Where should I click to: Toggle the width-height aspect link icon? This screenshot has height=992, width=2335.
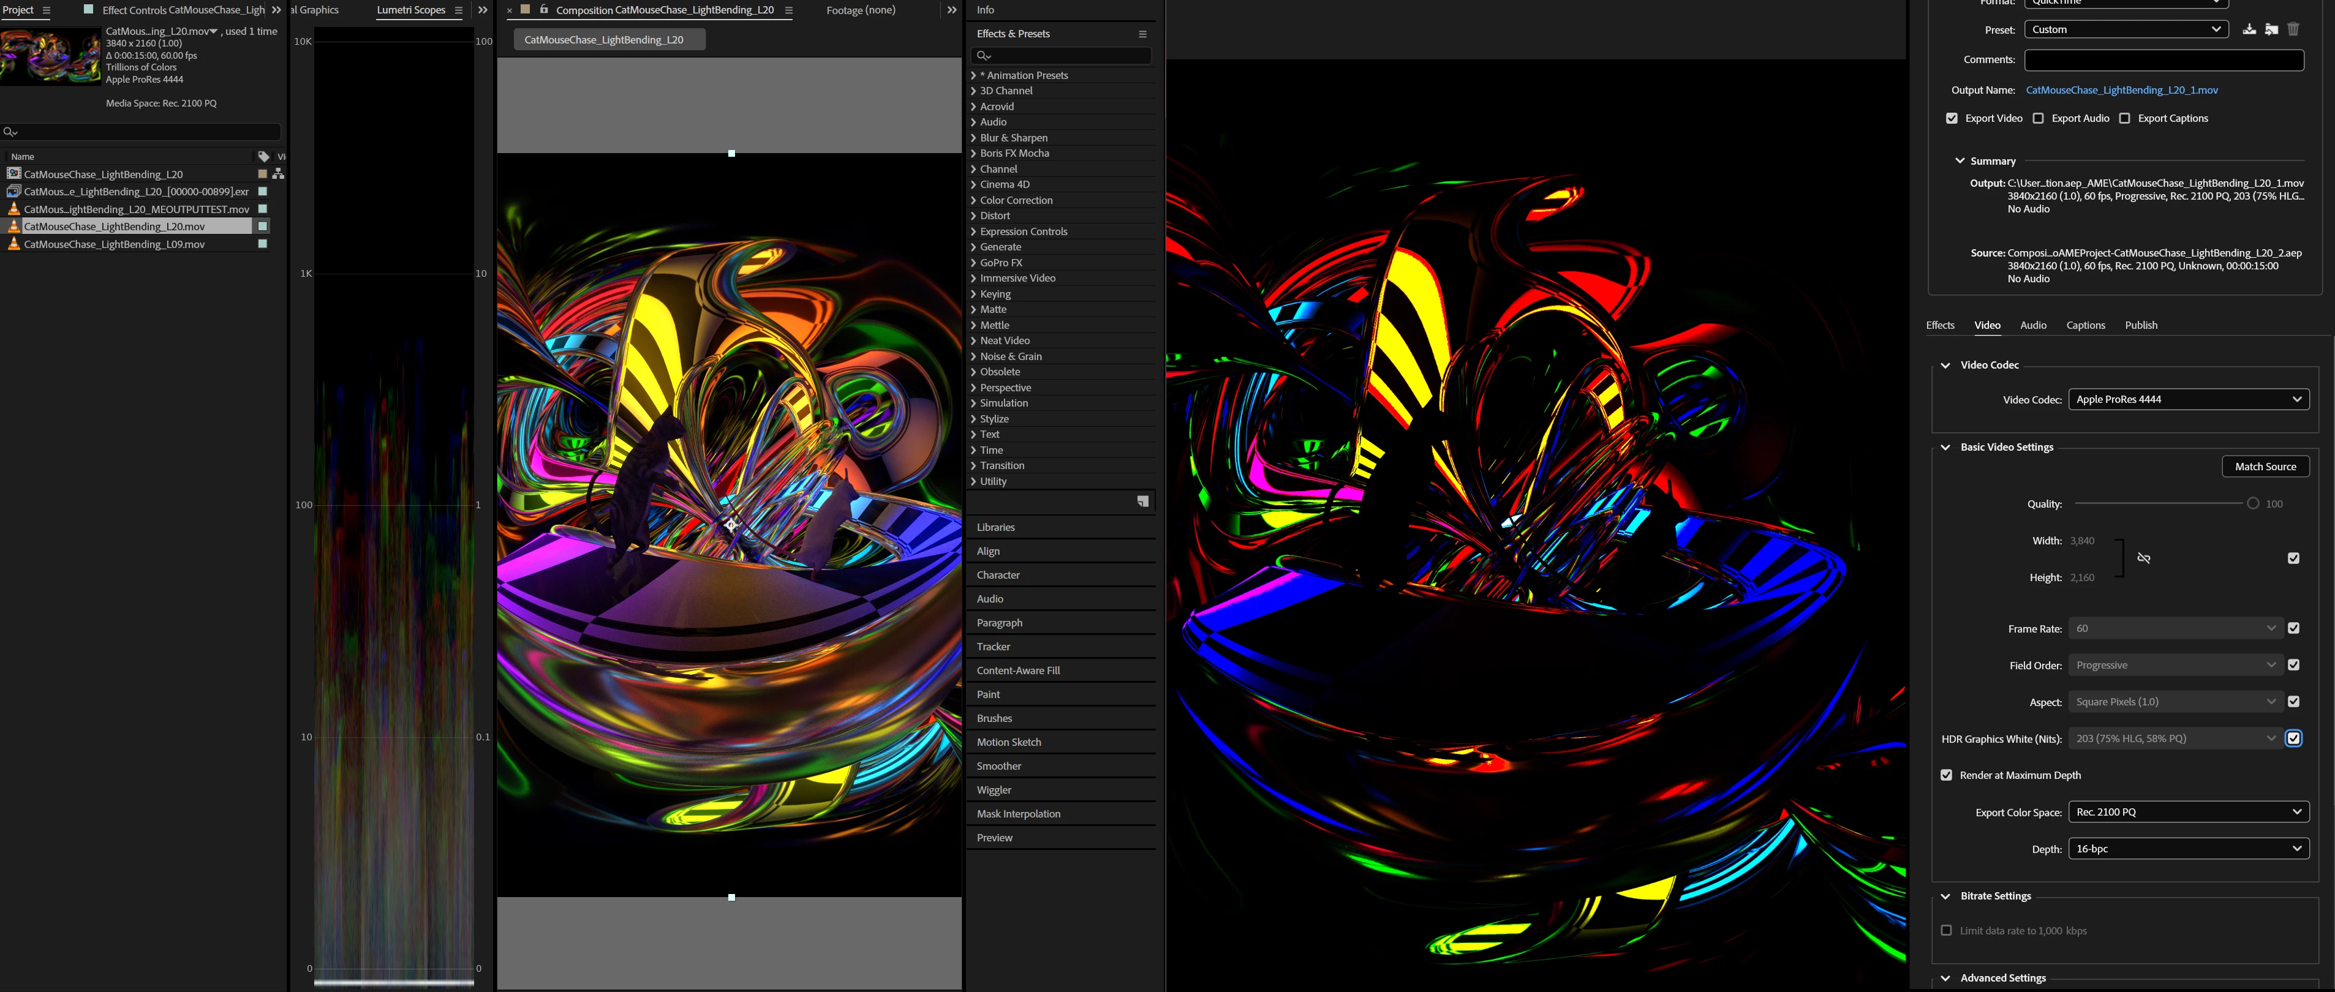tap(2144, 558)
